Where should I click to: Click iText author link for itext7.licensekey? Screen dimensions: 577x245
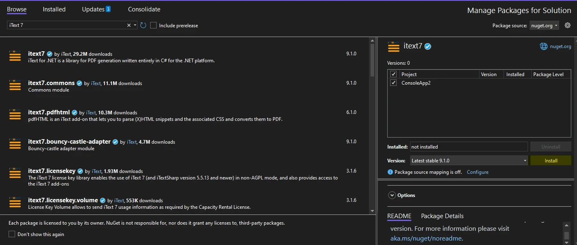(97, 171)
